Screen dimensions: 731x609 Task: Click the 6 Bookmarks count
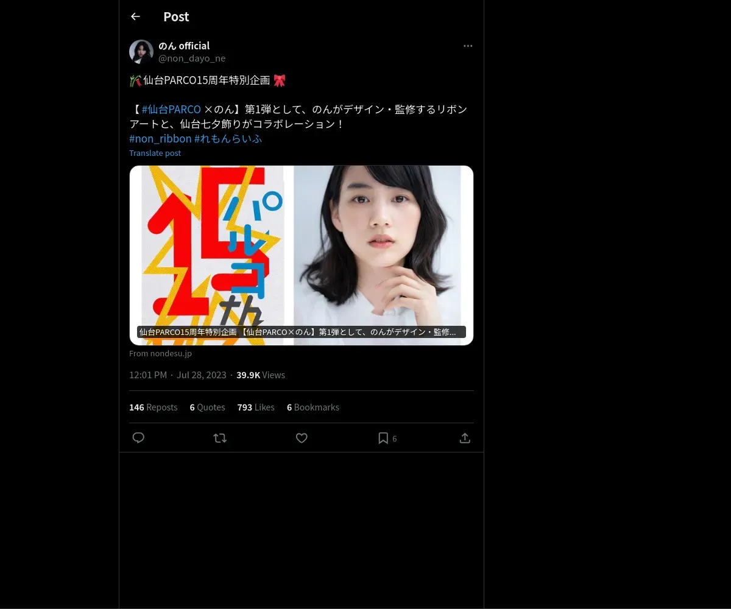(x=313, y=407)
